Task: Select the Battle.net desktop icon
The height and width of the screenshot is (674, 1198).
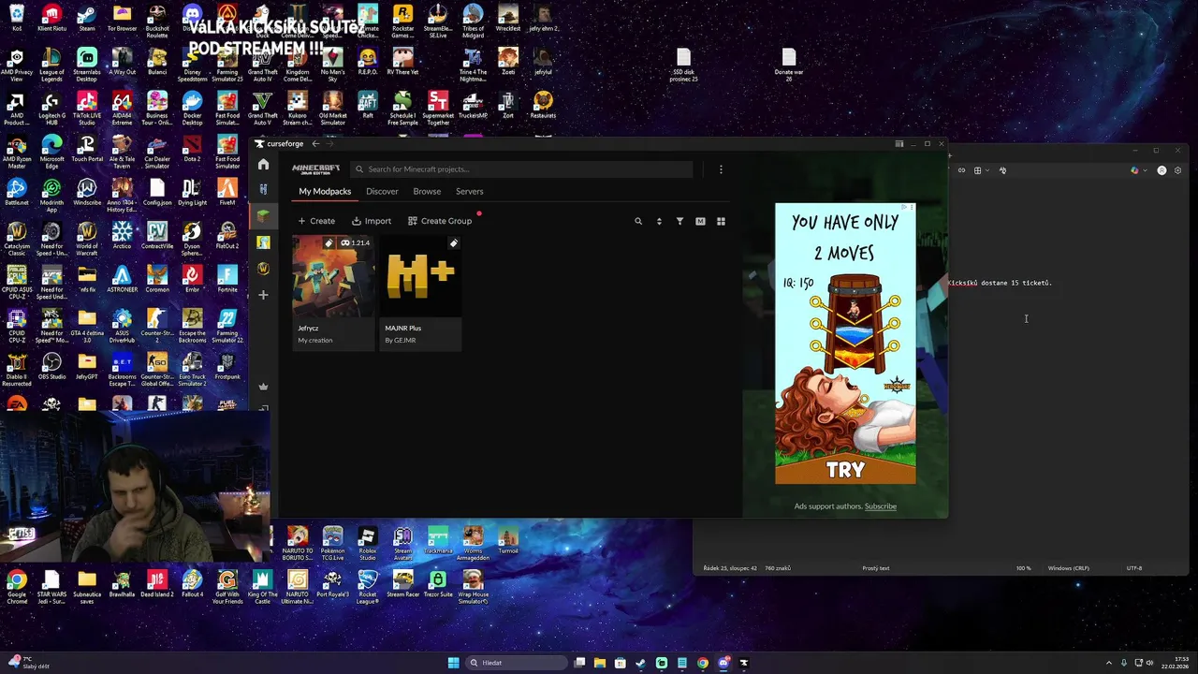Action: [17, 193]
